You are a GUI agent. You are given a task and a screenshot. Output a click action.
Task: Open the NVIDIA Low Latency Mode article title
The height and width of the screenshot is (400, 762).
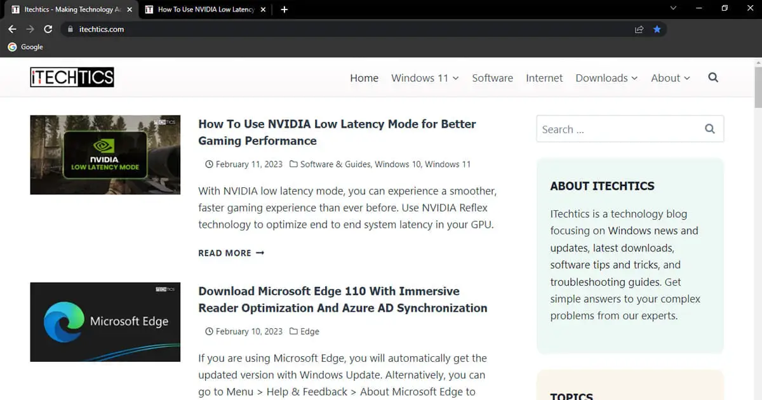tap(337, 132)
